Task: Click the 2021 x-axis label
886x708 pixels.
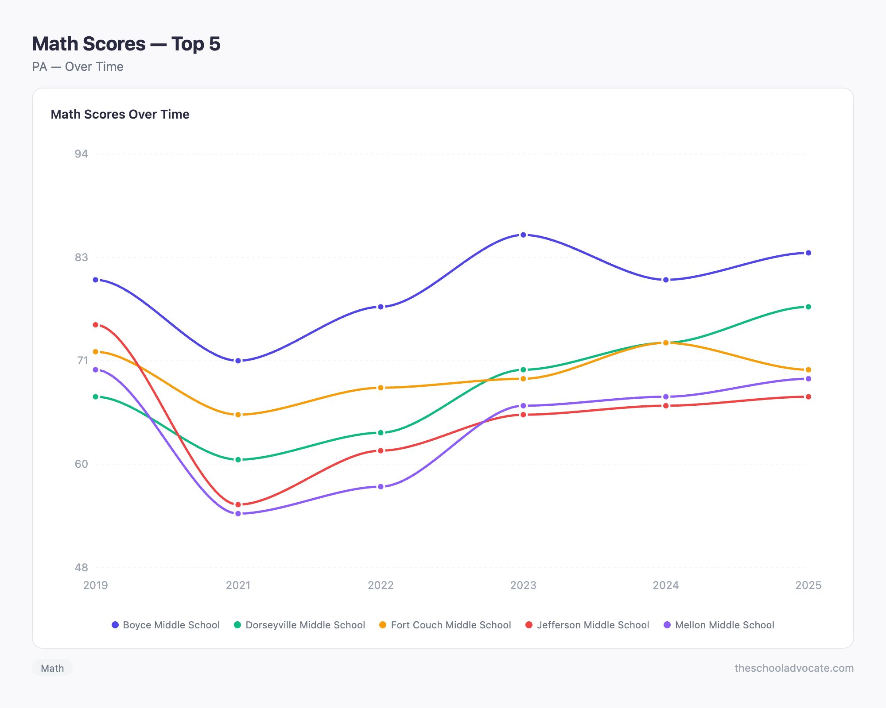Action: [238, 585]
